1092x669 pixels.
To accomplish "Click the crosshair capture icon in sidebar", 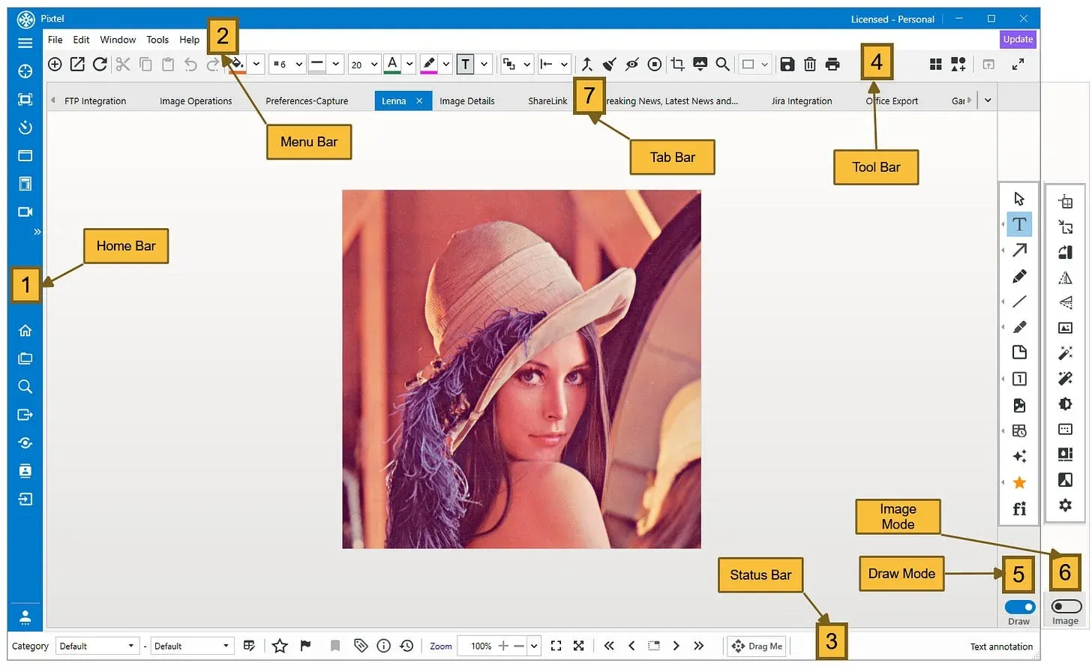I will 25,71.
